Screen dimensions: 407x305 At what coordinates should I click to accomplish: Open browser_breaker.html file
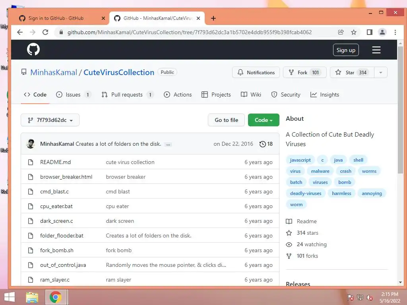[x=66, y=177]
